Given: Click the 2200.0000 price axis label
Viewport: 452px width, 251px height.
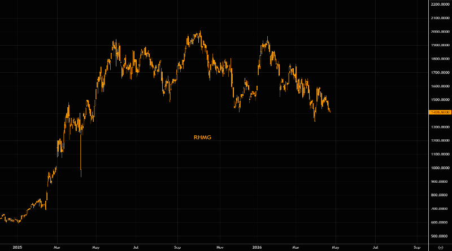Looking at the screenshot, I should 440,5.
